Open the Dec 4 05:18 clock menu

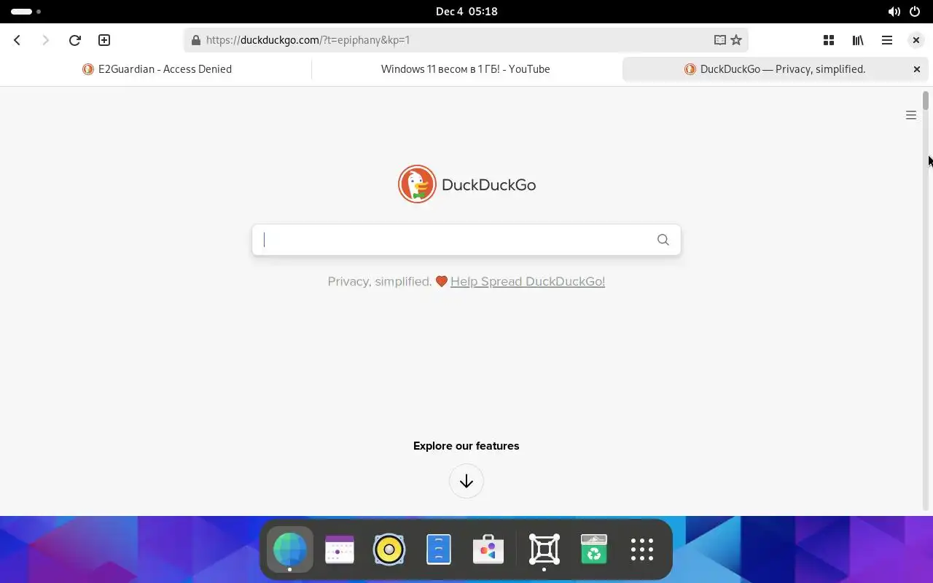466,12
